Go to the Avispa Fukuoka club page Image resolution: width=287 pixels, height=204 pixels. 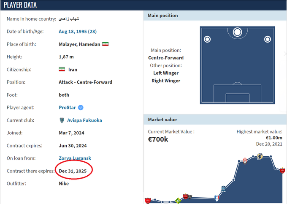(84, 120)
